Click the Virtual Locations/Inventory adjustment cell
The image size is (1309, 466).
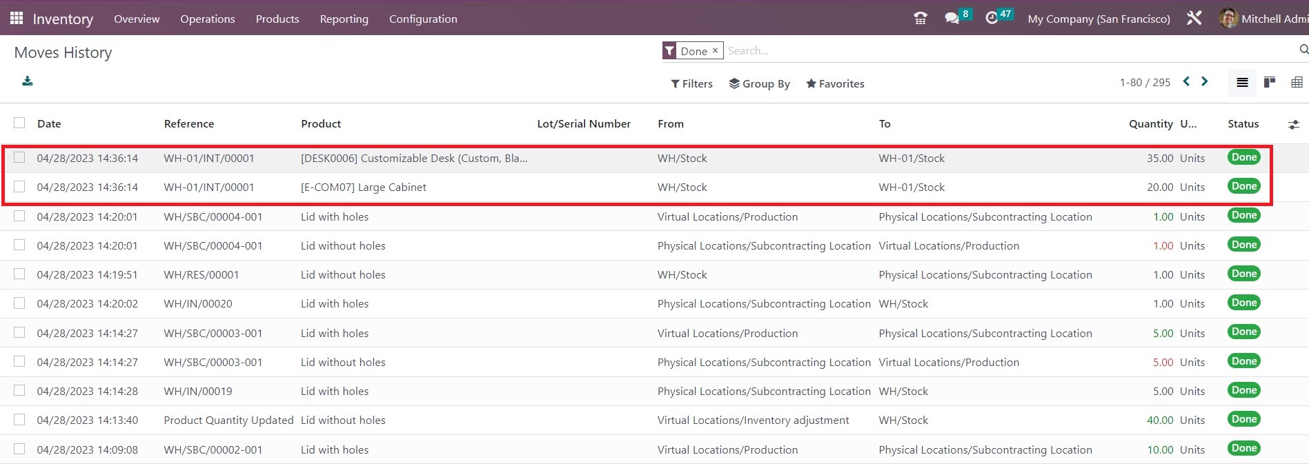coord(754,420)
